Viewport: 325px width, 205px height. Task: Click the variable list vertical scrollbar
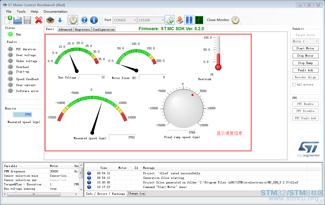tap(81, 177)
